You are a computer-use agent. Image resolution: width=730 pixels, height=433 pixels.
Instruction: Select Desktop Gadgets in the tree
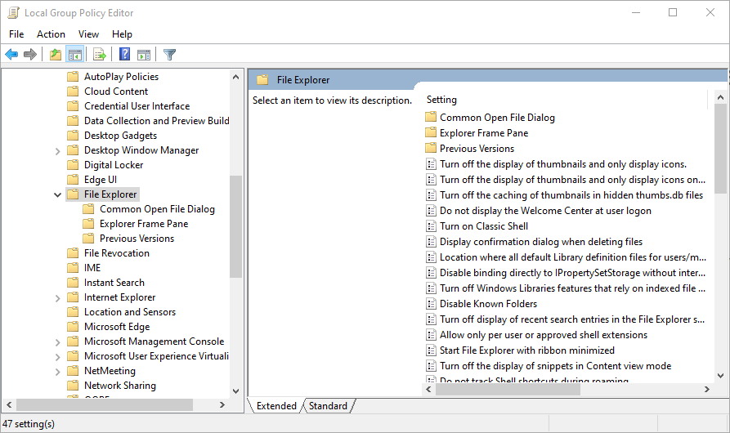point(121,136)
